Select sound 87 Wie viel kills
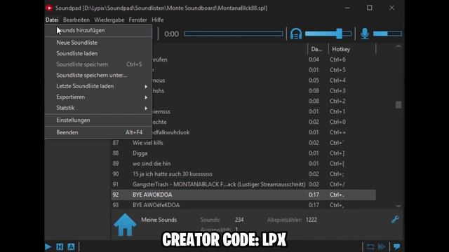Image resolution: width=449 pixels, height=252 pixels. tap(243, 143)
